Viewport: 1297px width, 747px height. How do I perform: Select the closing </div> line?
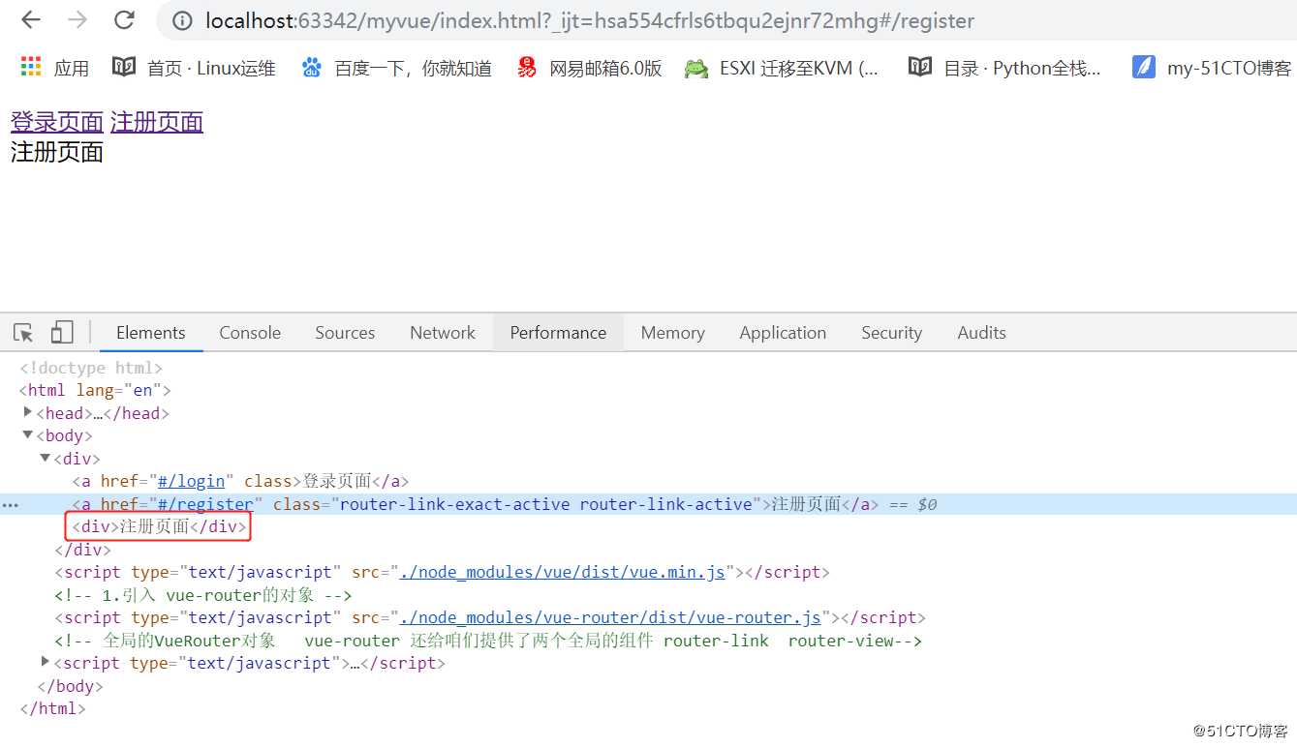pos(82,550)
